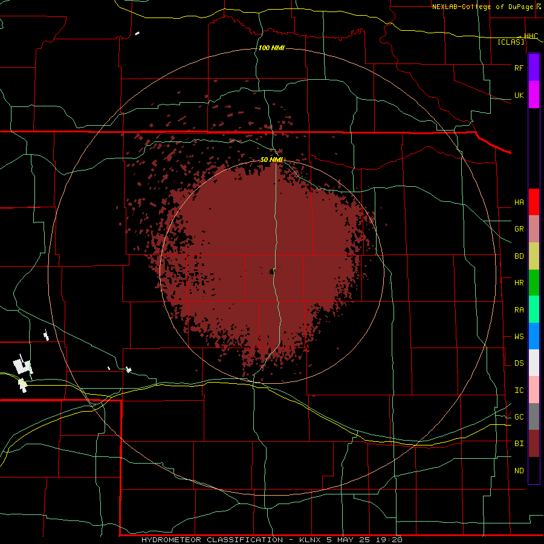Click the UK legend label
The height and width of the screenshot is (544, 544).
tap(519, 95)
